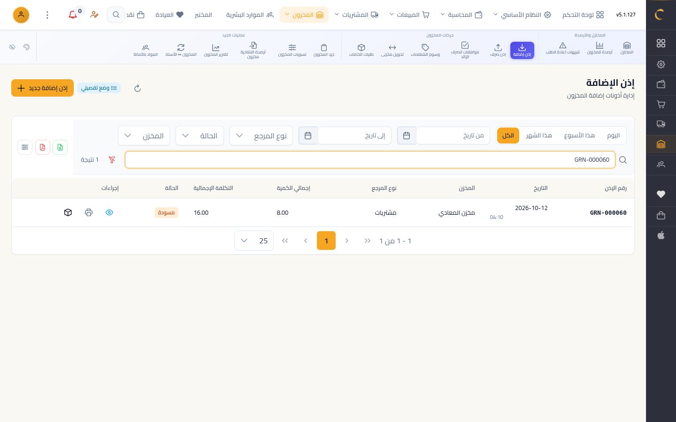This screenshot has width=676, height=422.
Task: Open جرد المخزون clipboard tool
Action: [x=324, y=50]
